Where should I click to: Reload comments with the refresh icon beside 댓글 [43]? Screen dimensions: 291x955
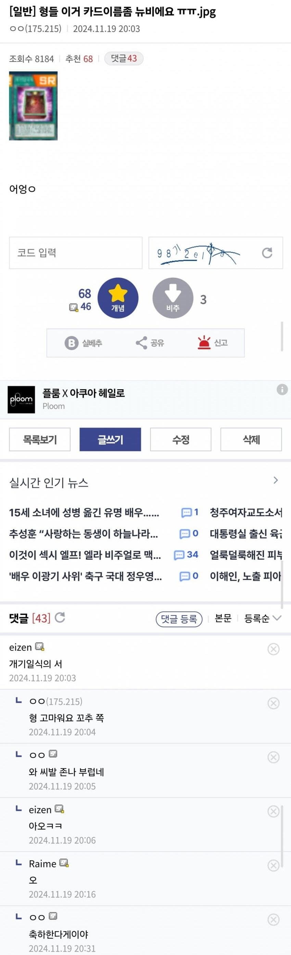[x=60, y=618]
